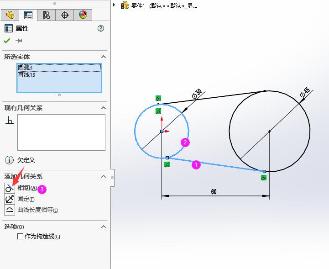Click the 欠定义 info icon
This screenshot has height=269, width=329.
(9, 160)
